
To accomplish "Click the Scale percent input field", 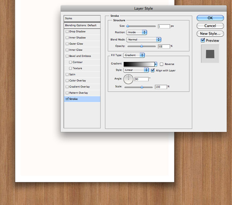I will [x=161, y=87].
